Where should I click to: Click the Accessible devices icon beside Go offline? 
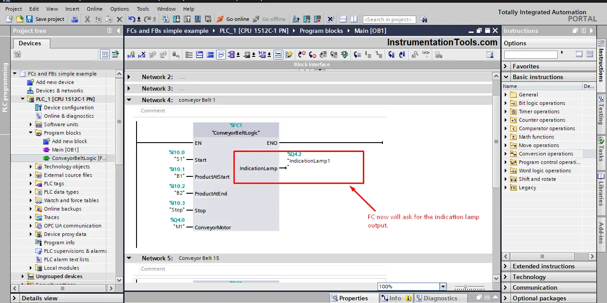point(296,19)
